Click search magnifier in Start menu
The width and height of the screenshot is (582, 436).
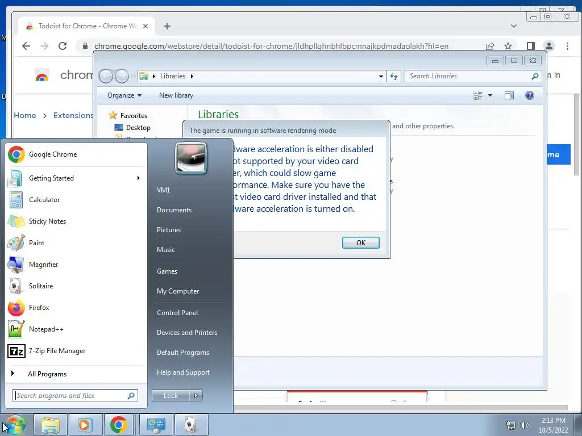(131, 396)
